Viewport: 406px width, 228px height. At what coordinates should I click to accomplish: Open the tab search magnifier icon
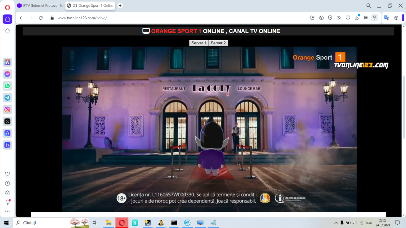click(369, 6)
